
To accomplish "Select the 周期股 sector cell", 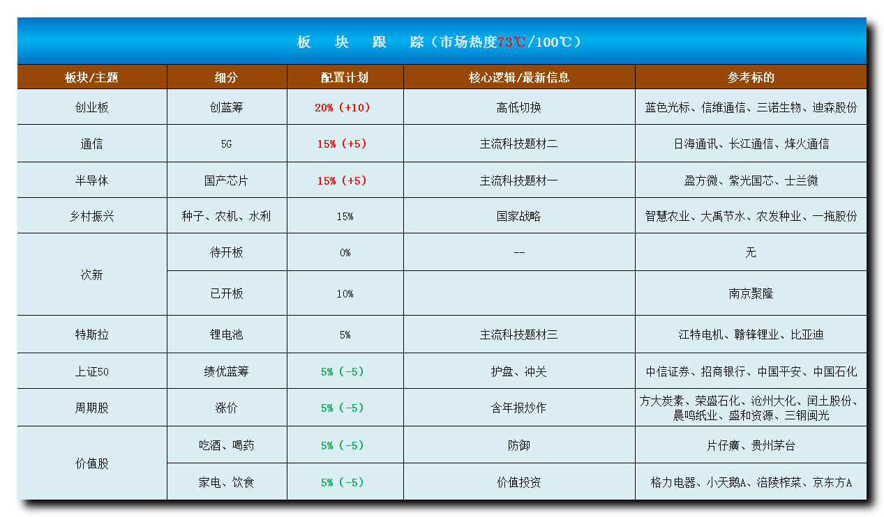I will 92,408.
